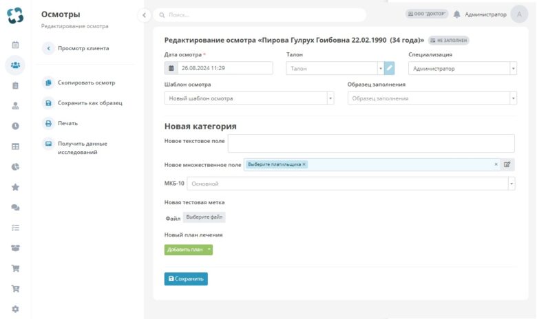Click the НЕ ЗАПОЛНЕН status badge
537x319 pixels.
click(x=449, y=41)
